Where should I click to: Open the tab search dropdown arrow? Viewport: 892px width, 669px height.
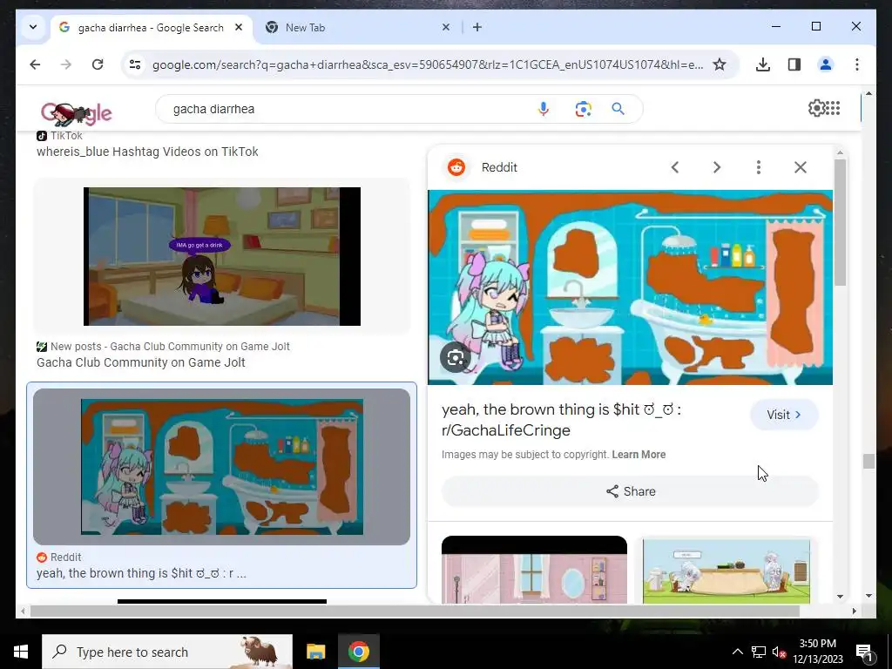coord(33,27)
